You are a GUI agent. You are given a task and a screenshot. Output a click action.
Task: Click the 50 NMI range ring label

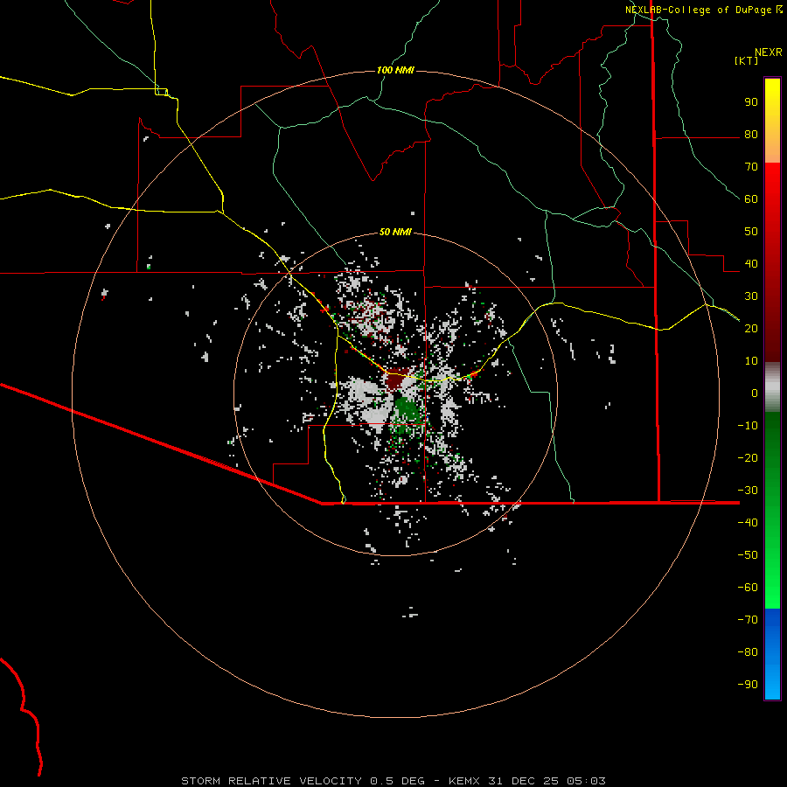pyautogui.click(x=395, y=232)
